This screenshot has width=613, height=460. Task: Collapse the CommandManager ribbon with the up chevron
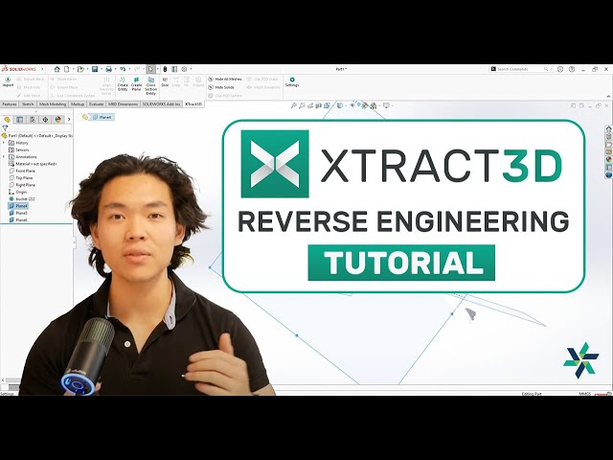click(x=608, y=96)
